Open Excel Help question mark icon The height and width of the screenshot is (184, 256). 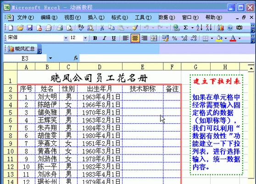click(230, 28)
